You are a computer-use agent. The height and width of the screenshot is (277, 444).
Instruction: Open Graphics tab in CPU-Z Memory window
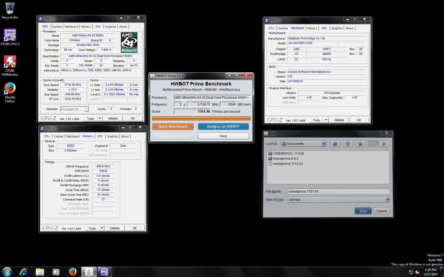112,136
